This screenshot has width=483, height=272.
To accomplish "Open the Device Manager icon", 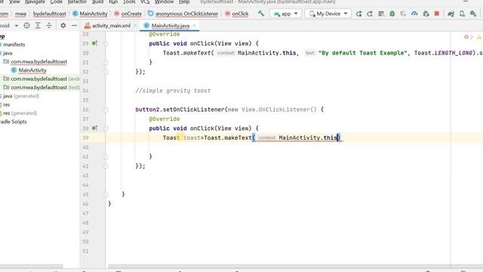I will (x=462, y=14).
